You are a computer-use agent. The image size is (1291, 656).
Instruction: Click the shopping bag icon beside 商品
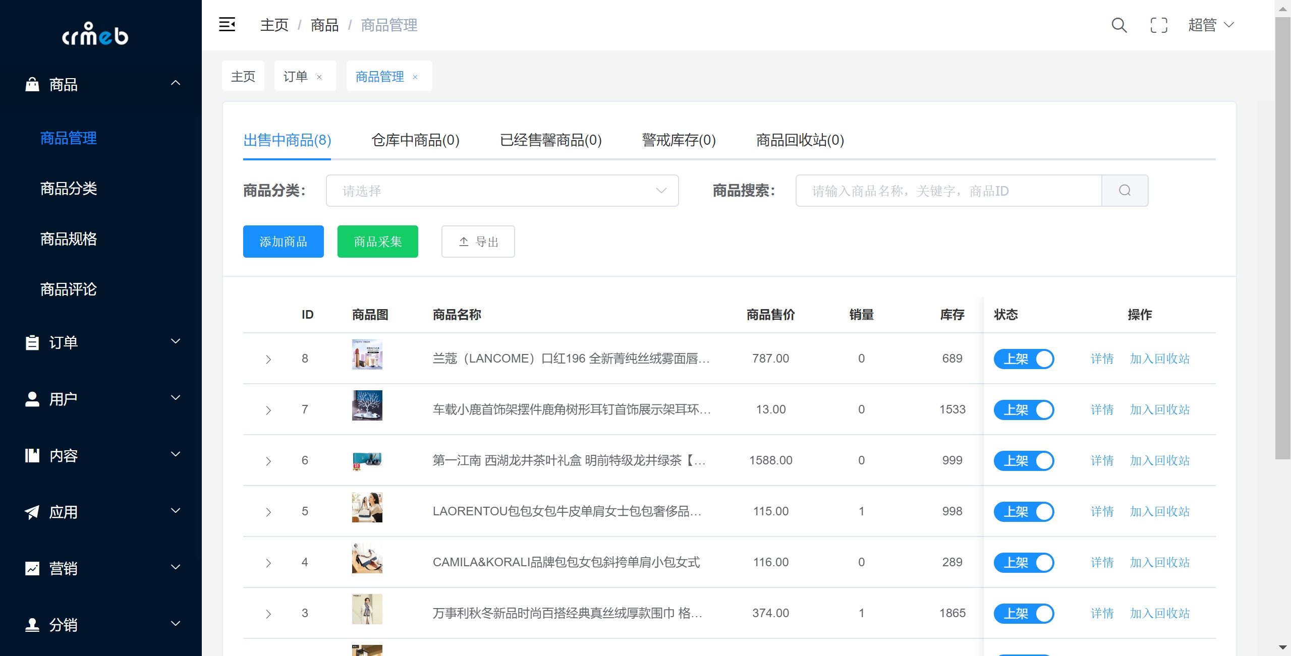coord(32,84)
